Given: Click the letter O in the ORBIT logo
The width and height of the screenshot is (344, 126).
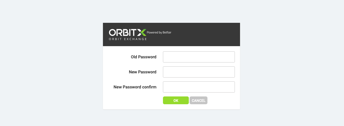Looking at the screenshot, I should [113, 32].
